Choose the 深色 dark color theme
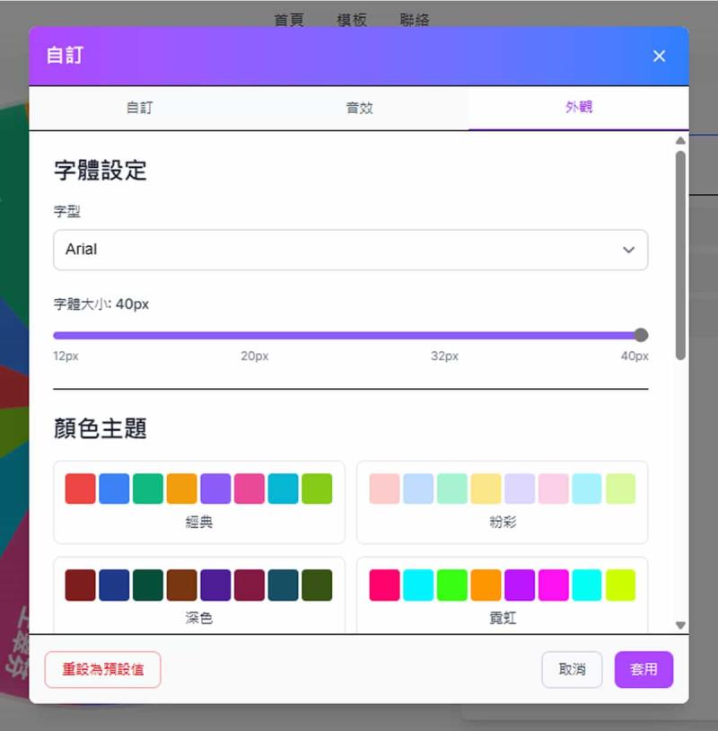This screenshot has height=731, width=718. click(199, 618)
